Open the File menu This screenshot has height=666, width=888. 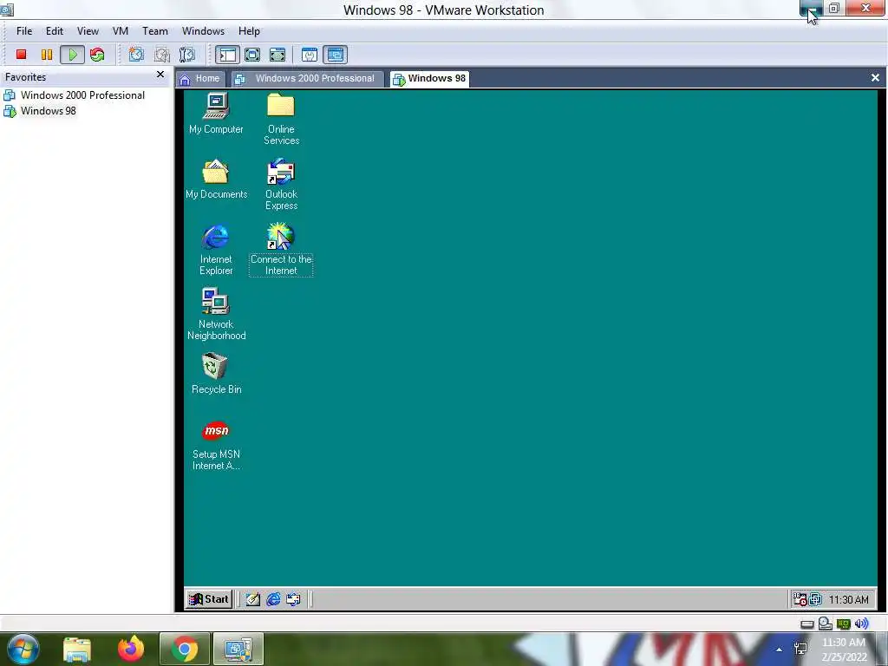[24, 31]
